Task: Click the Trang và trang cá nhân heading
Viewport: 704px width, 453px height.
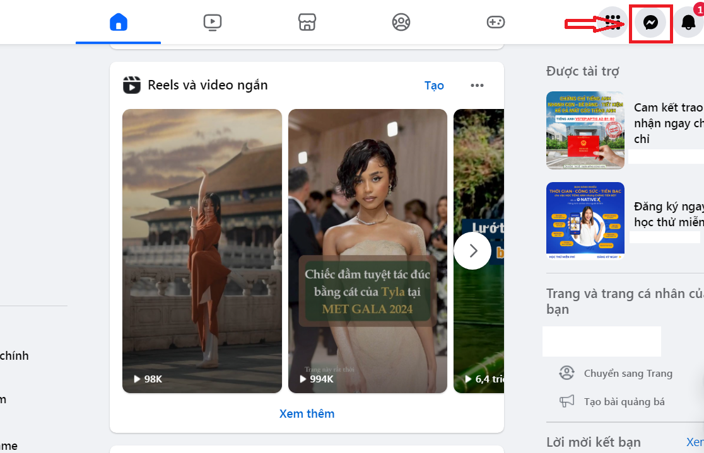Action: 625,301
